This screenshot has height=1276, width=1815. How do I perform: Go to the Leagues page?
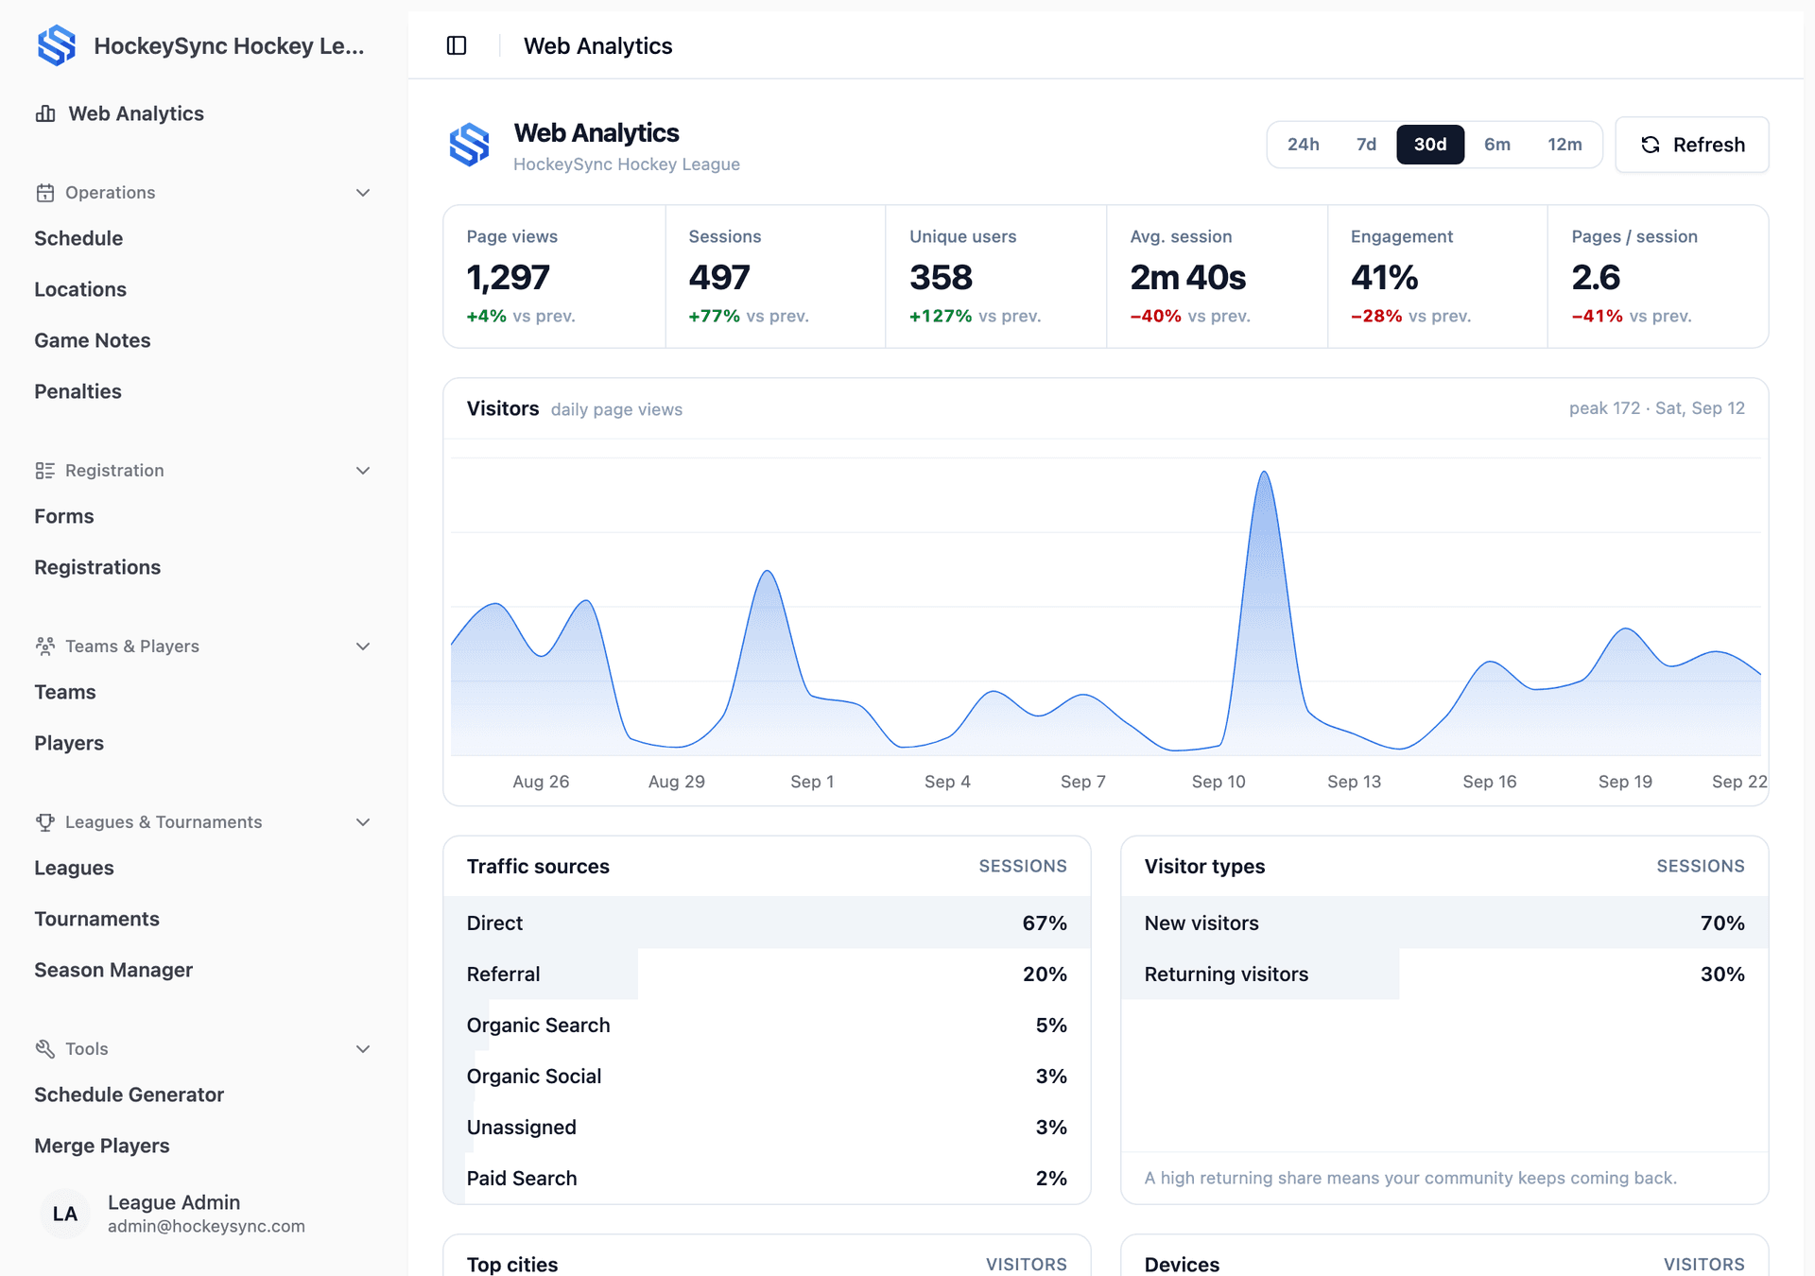(74, 868)
